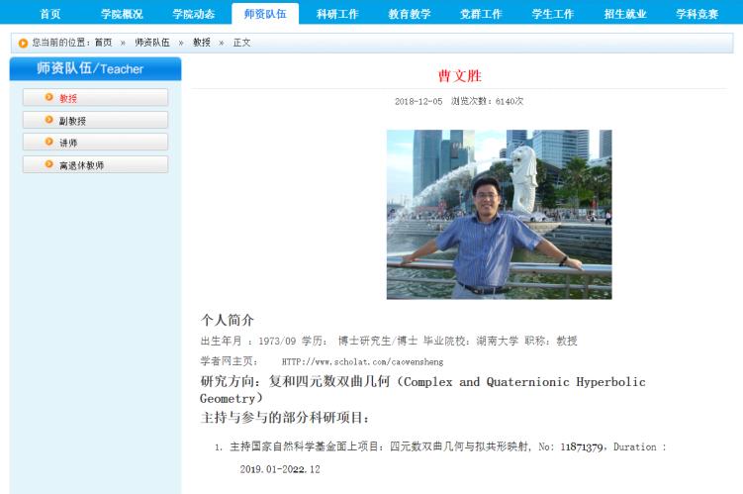Click the 师资队伍 breadcrumb link

pos(152,43)
